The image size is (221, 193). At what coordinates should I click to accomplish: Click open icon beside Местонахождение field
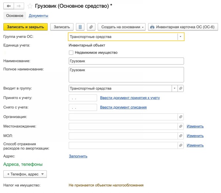(181, 126)
